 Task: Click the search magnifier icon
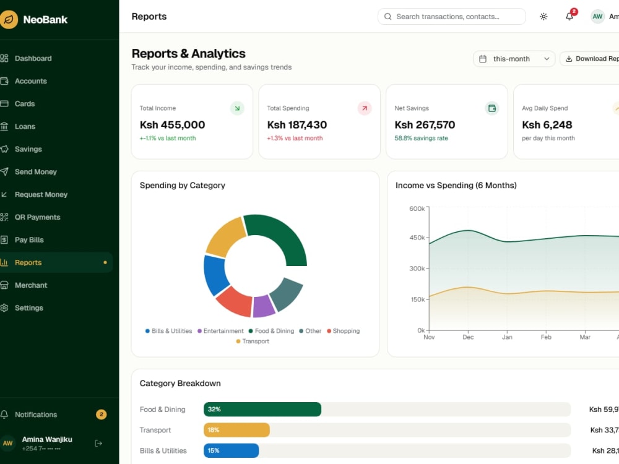(x=387, y=17)
